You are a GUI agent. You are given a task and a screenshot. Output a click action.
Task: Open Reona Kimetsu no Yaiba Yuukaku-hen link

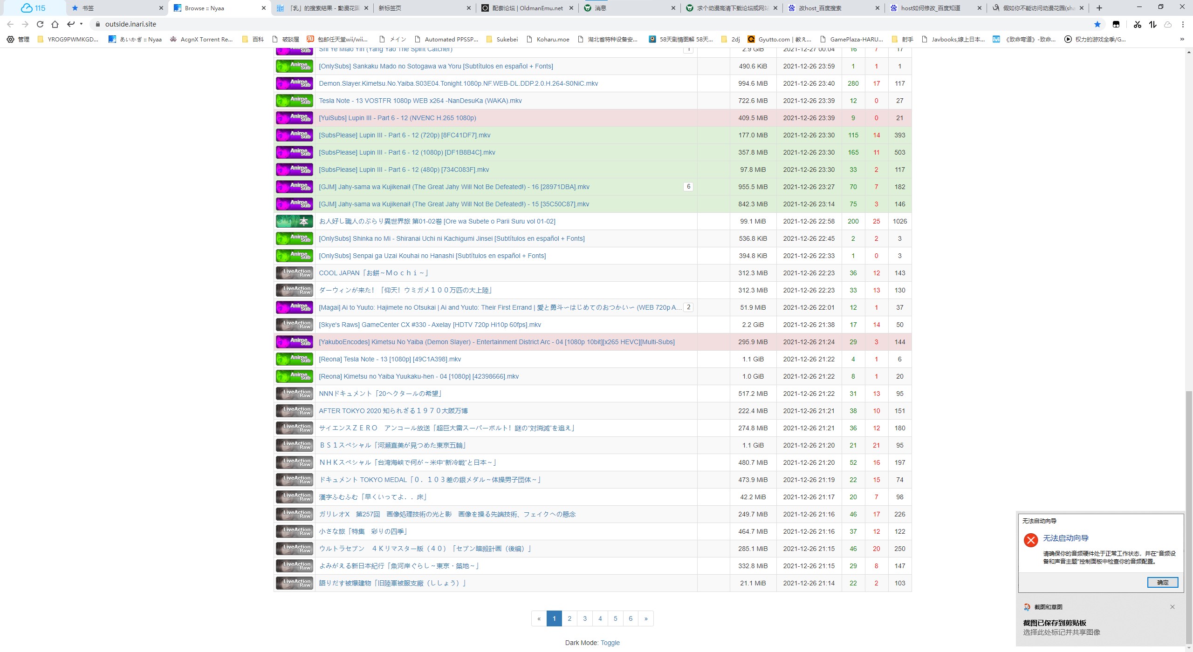[418, 376]
